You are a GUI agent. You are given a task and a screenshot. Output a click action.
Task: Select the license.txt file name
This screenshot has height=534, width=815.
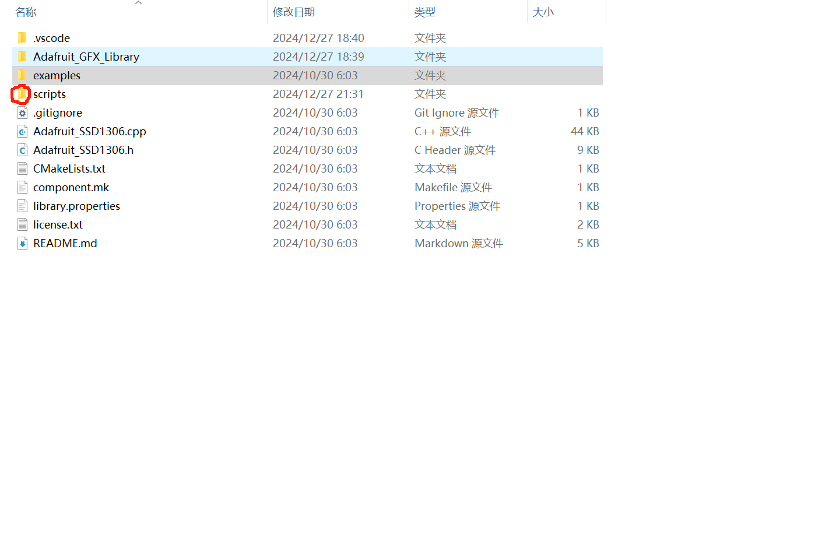pos(58,224)
